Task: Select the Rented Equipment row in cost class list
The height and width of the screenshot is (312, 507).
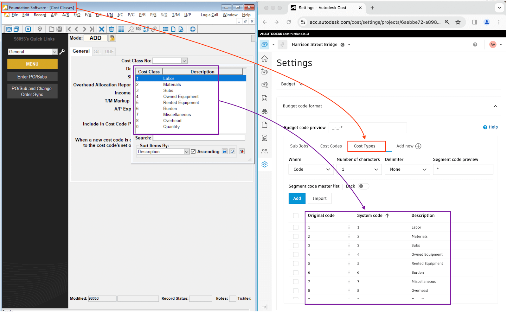Action: tap(190, 103)
